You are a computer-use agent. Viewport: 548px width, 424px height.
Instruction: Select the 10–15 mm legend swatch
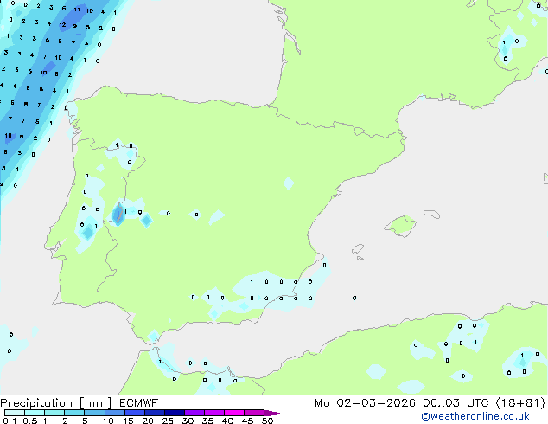coord(114,413)
